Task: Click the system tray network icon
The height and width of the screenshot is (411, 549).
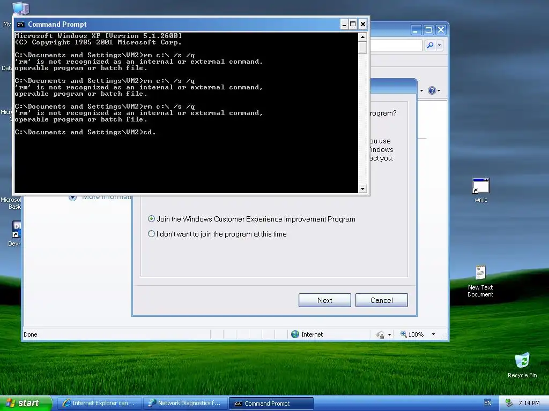Action: tap(509, 403)
